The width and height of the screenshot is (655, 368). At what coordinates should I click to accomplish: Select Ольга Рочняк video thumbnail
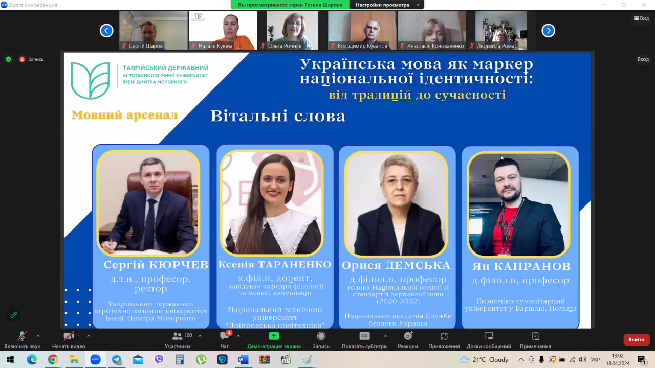pyautogui.click(x=292, y=31)
